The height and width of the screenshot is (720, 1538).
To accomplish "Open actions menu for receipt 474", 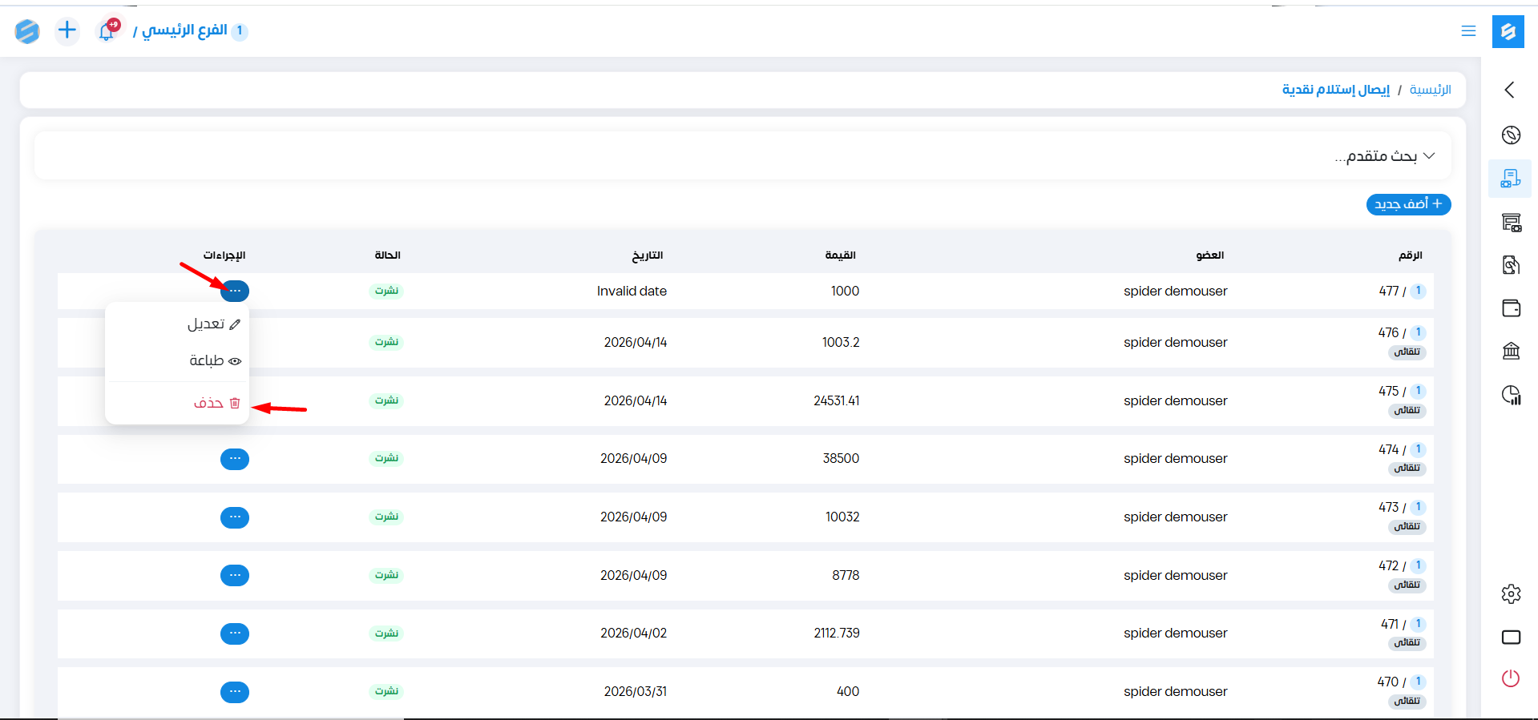I will click(235, 459).
